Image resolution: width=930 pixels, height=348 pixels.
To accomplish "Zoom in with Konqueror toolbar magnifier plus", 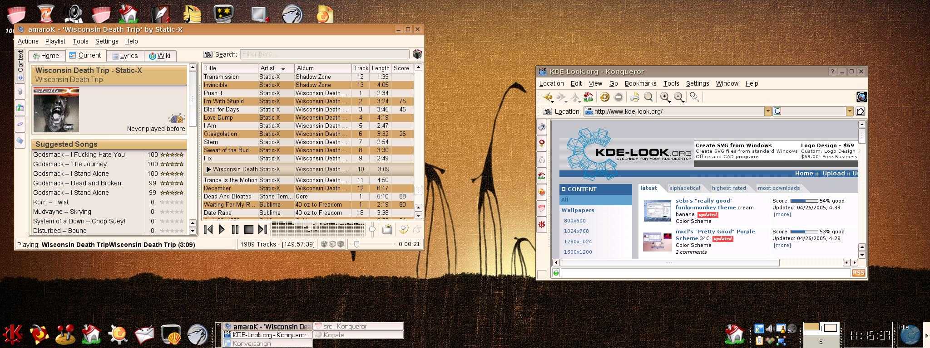I will 665,97.
